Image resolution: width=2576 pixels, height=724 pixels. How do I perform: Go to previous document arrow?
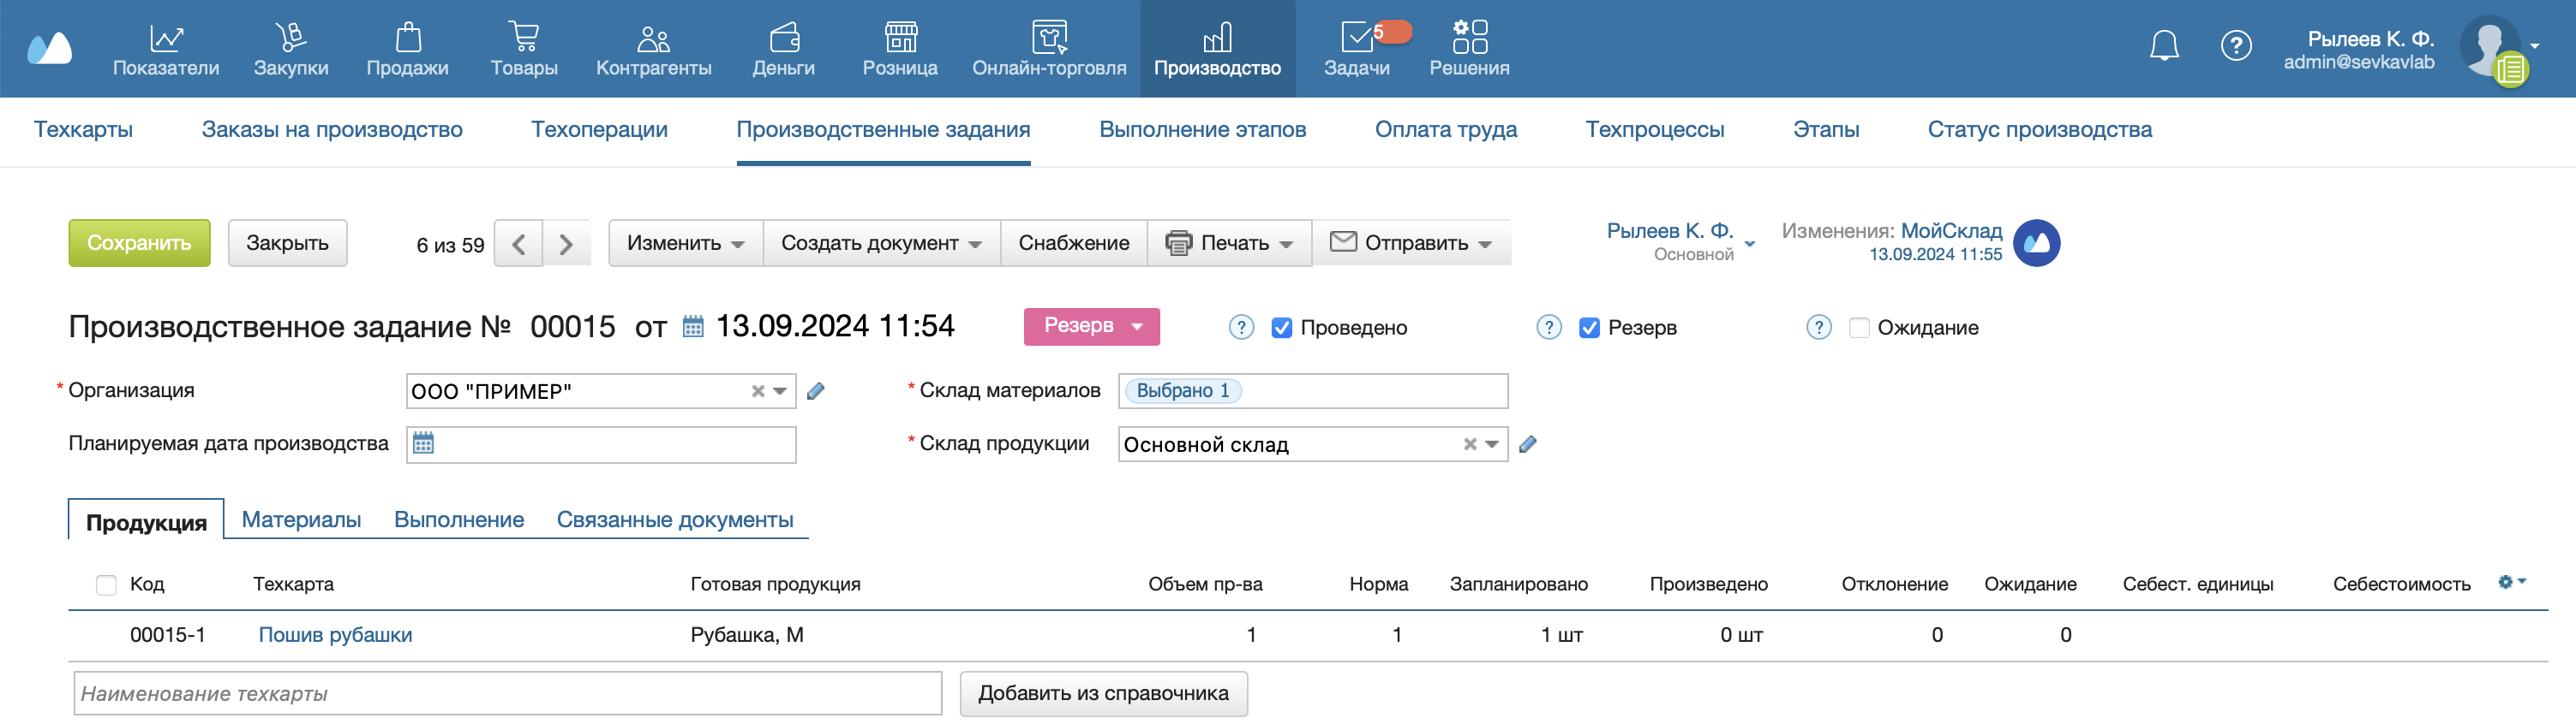click(519, 244)
